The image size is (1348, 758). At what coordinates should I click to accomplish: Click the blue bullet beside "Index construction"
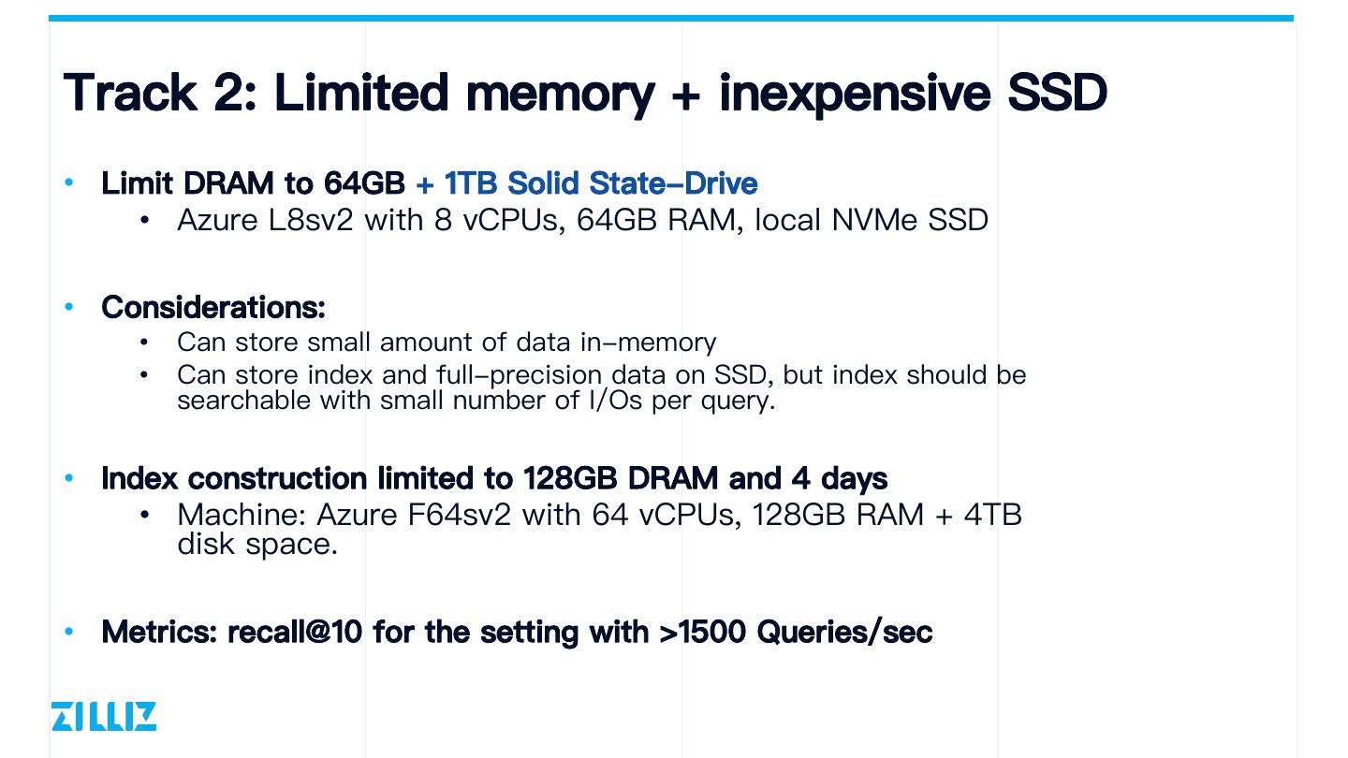tap(69, 478)
